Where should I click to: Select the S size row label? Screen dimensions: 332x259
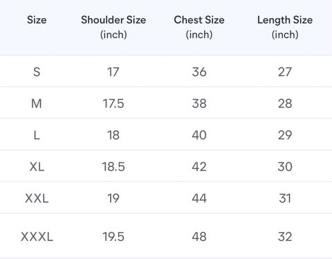pos(37,72)
